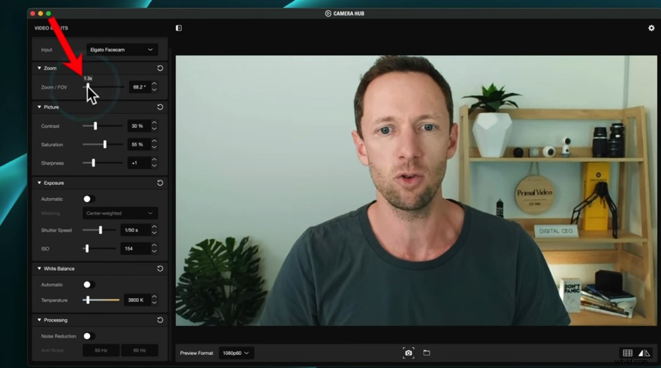Image resolution: width=661 pixels, height=368 pixels.
Task: Decrease Sharpness with stepper down arrow
Action: tap(154, 166)
